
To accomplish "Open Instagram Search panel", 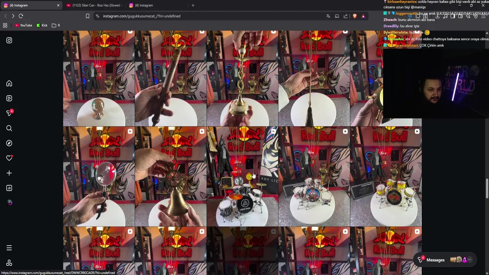I will tap(9, 128).
